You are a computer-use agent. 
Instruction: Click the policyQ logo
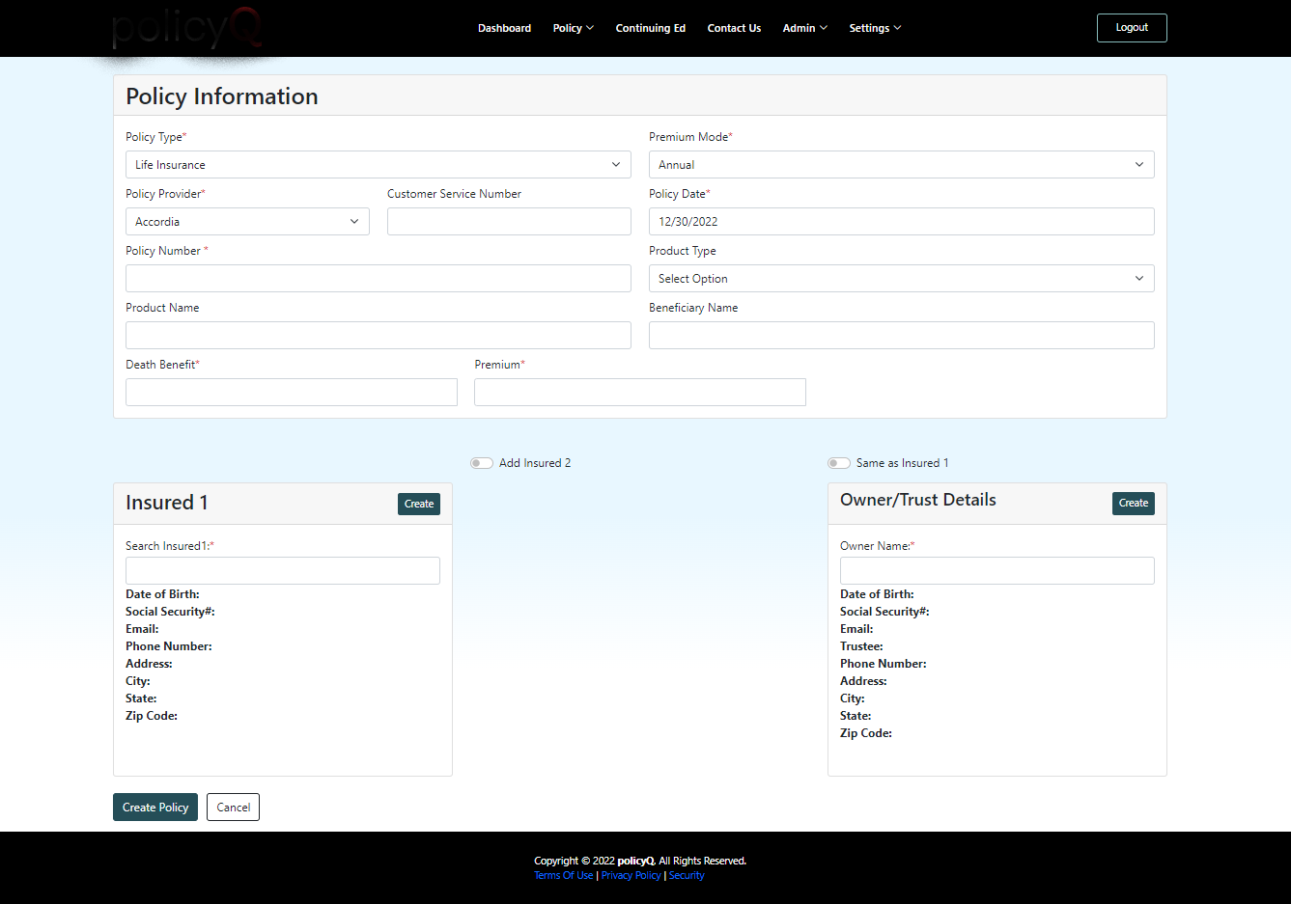tap(186, 29)
